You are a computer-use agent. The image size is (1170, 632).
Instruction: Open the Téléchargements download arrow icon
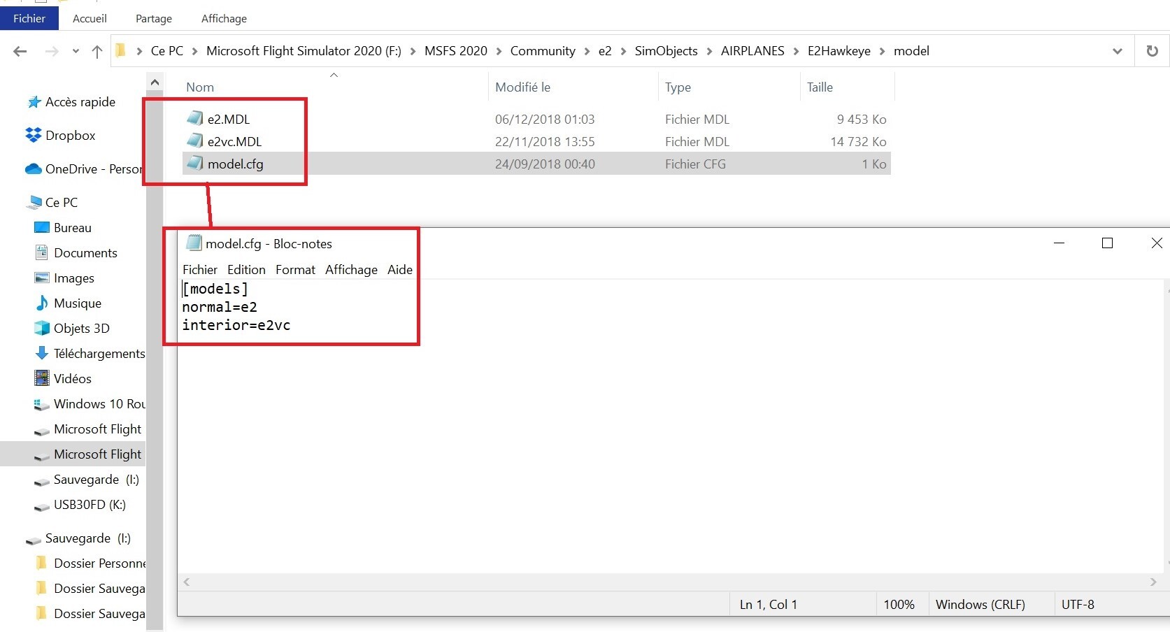(42, 353)
